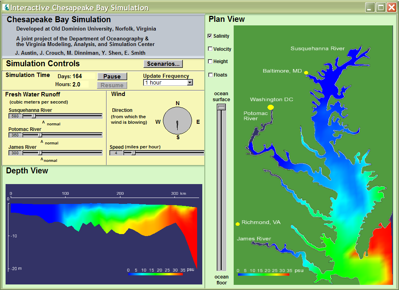Click the grayed Resume button

click(x=112, y=85)
